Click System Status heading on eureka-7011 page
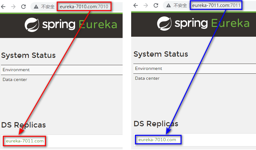This screenshot has width=256, height=150. [161, 54]
